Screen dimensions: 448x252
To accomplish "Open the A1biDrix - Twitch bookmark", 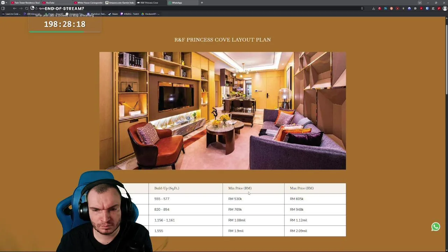I will pos(130,14).
